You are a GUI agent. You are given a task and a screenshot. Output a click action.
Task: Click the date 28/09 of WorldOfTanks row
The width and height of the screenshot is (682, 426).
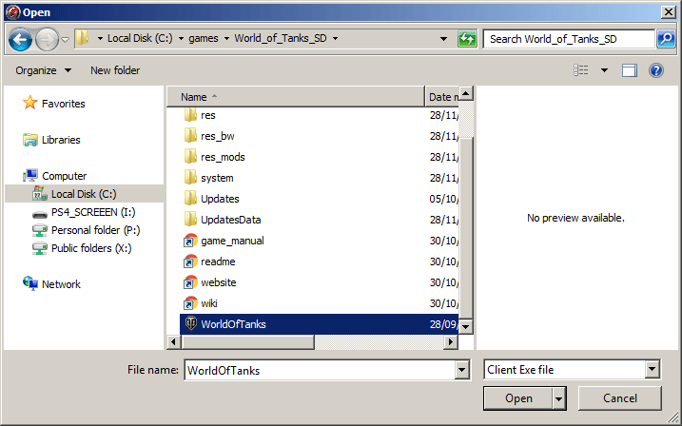[443, 324]
